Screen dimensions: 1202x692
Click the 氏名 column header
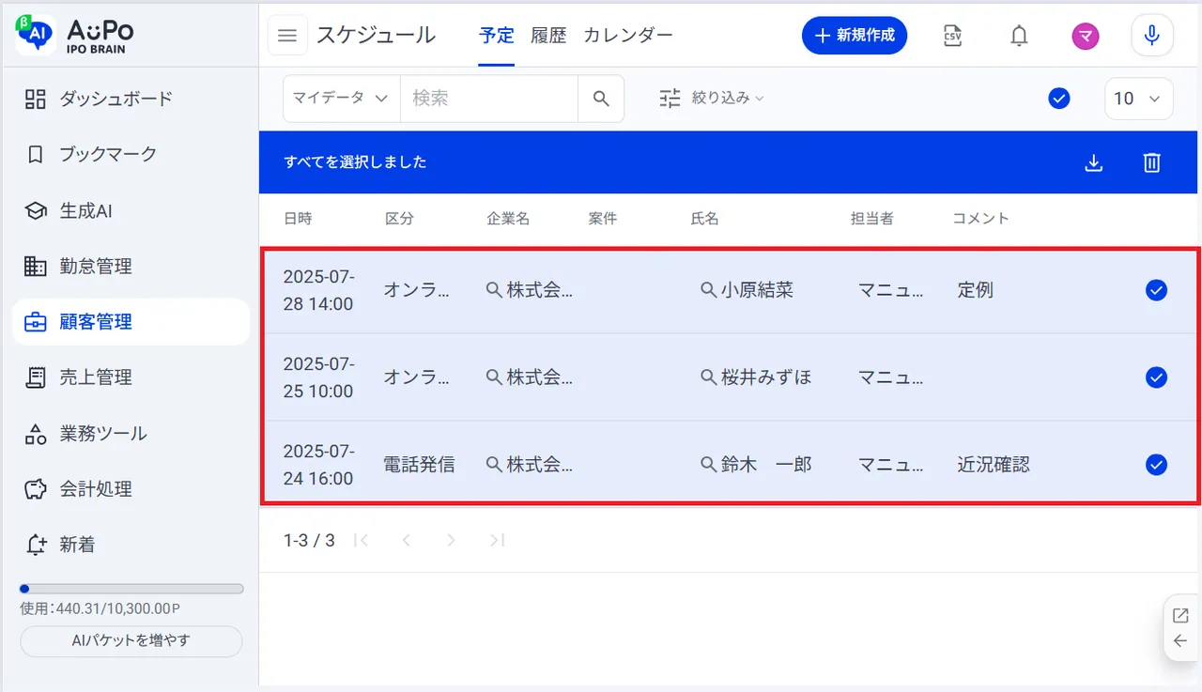coord(704,218)
